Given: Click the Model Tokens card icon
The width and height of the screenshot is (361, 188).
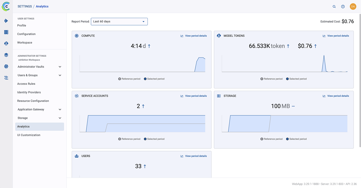Looking at the screenshot, I should tap(219, 36).
